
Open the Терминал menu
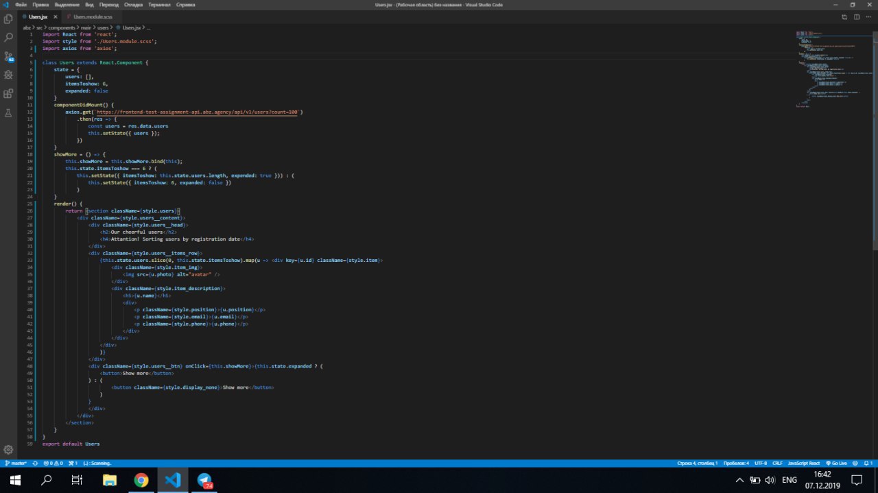point(161,5)
